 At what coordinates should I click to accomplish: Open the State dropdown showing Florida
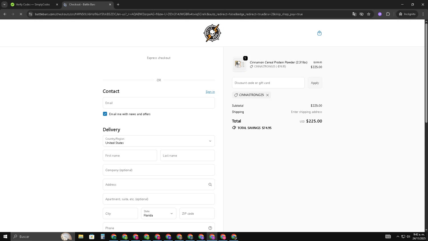(x=159, y=214)
